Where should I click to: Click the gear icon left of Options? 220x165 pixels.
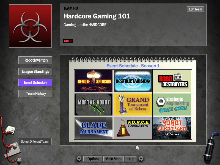pos(79,159)
